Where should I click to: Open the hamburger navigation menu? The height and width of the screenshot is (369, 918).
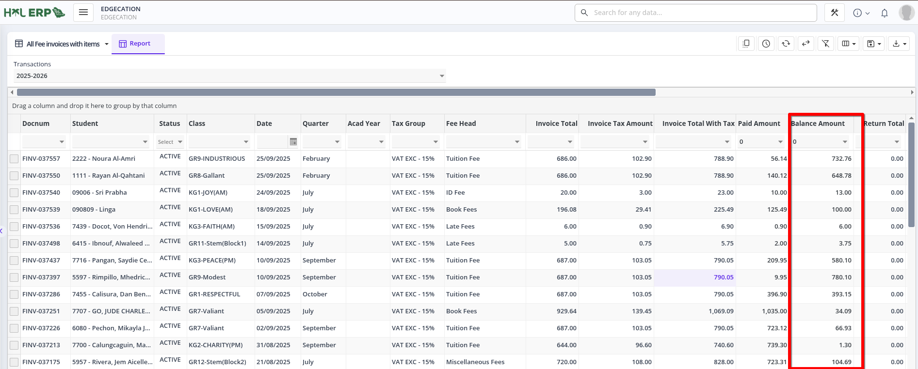coord(83,13)
